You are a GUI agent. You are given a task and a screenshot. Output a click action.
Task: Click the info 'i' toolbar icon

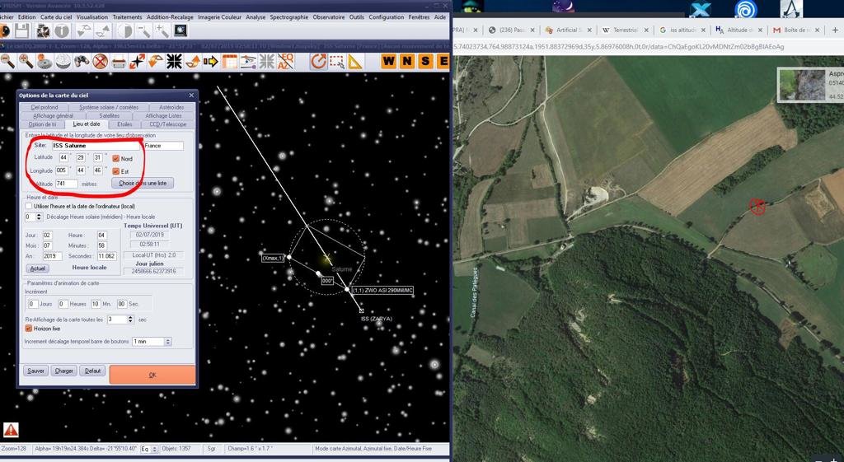tap(61, 30)
